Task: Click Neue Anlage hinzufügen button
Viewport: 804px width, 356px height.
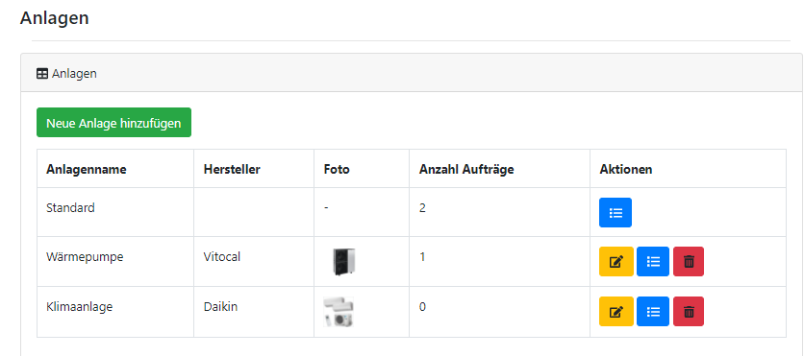Action: 113,122
